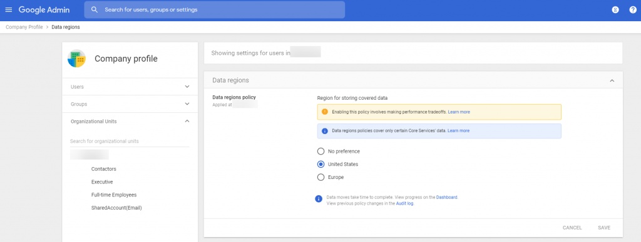Image resolution: width=641 pixels, height=242 pixels.
Task: Open Learn more about performance tradeoffs
Action: [x=459, y=112]
